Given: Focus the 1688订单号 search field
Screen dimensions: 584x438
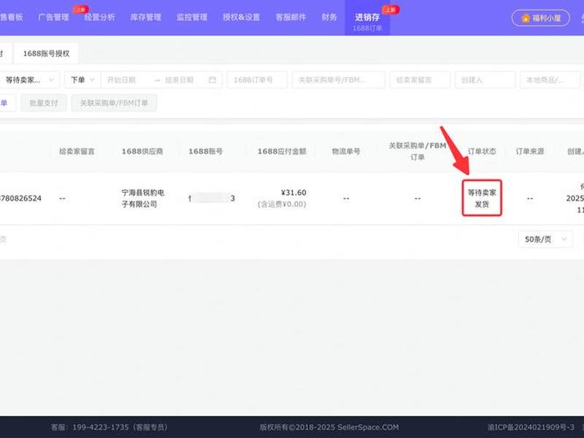Looking at the screenshot, I should tap(257, 80).
